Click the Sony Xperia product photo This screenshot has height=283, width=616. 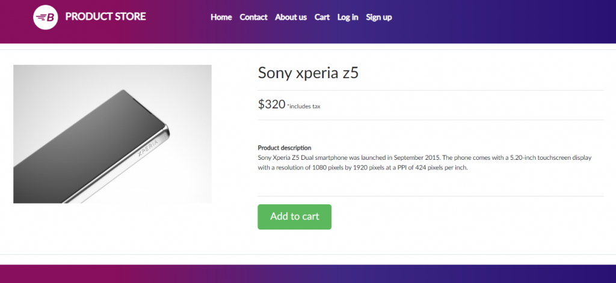click(x=112, y=134)
